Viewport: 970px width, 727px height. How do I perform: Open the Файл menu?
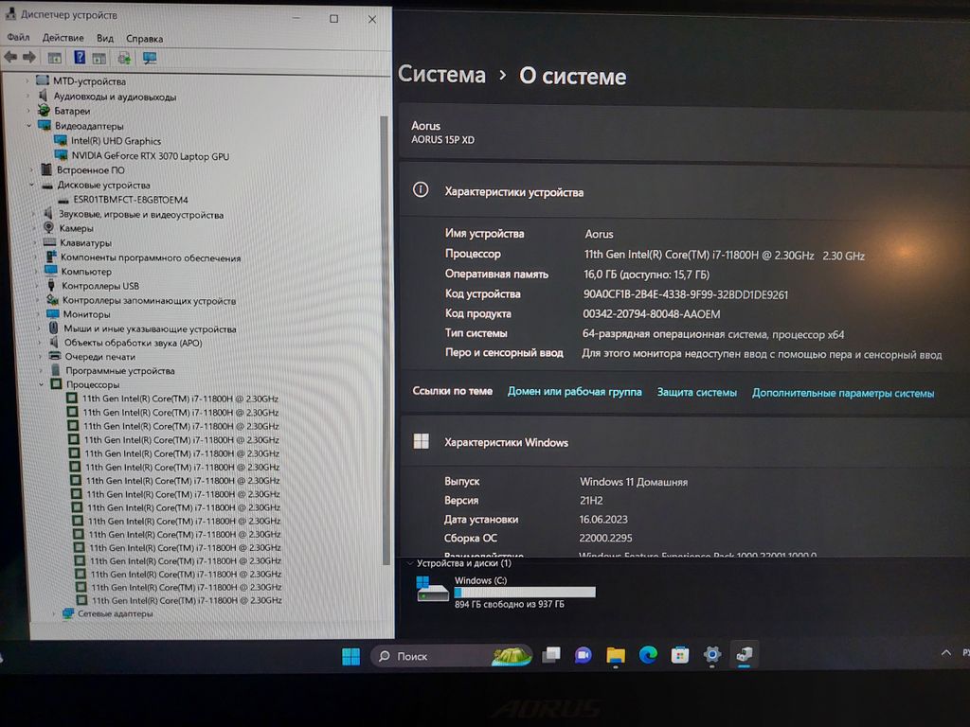pos(18,37)
